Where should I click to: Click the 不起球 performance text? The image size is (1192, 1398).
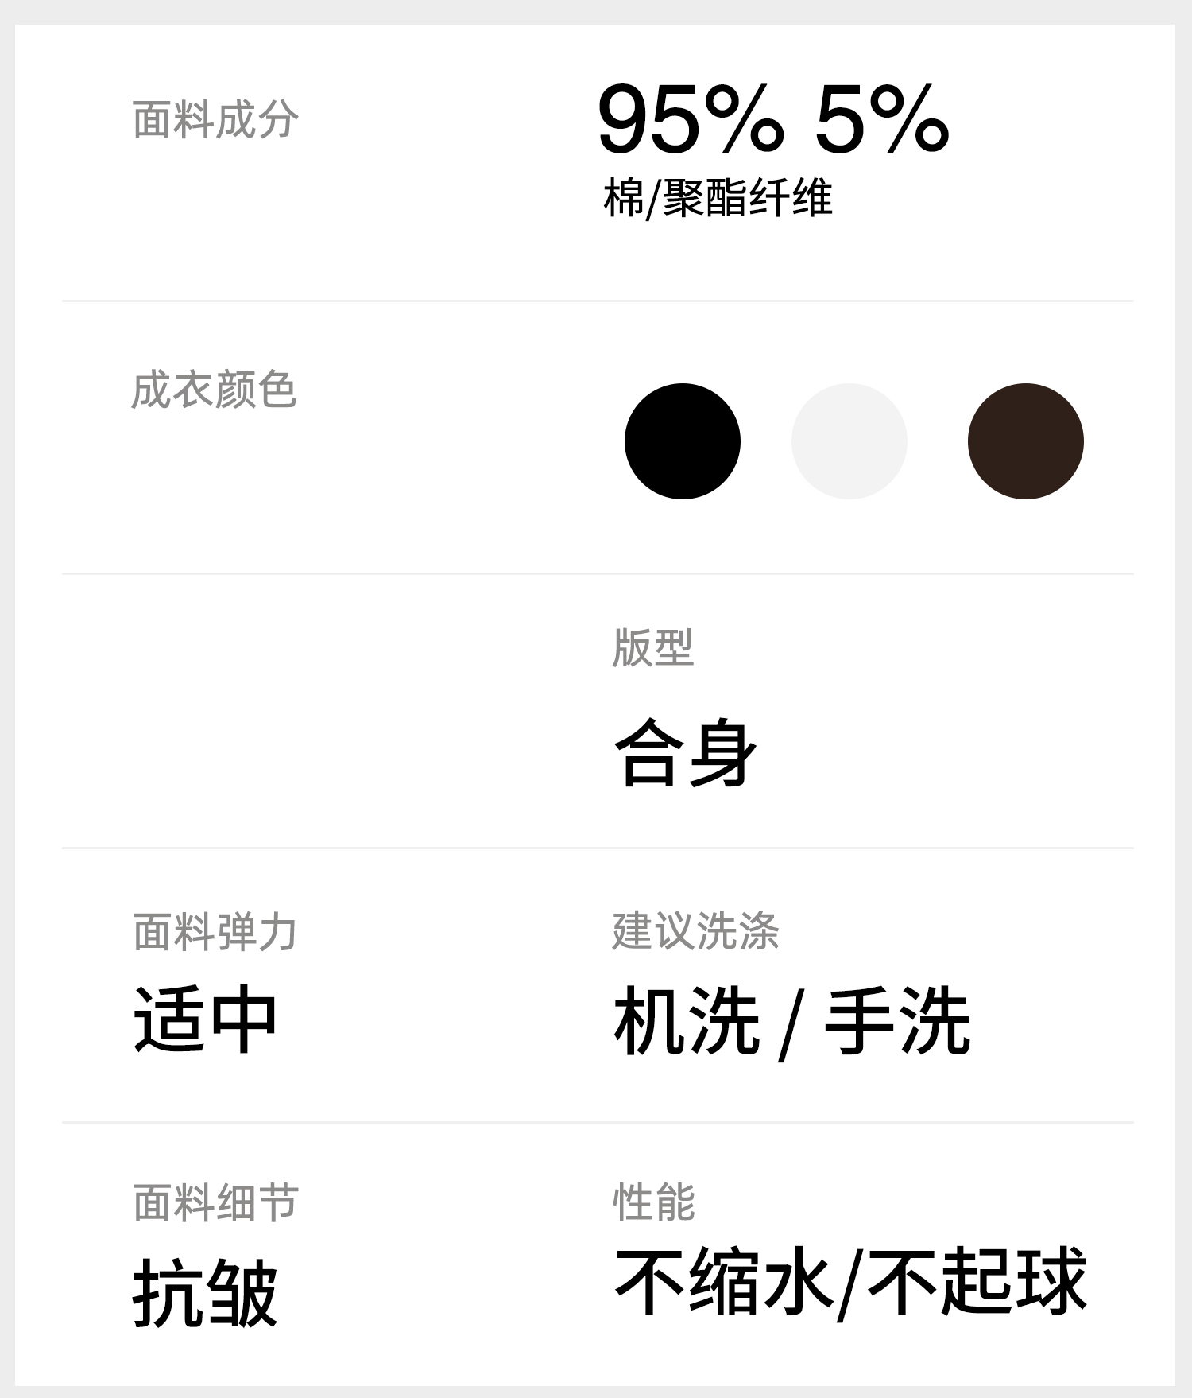(x=977, y=1282)
